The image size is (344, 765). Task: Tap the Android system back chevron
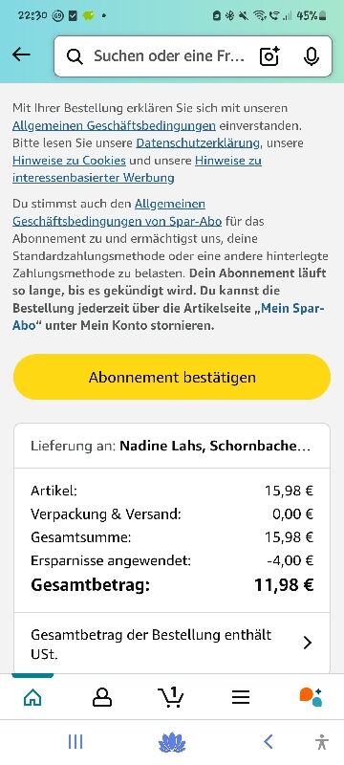268,742
